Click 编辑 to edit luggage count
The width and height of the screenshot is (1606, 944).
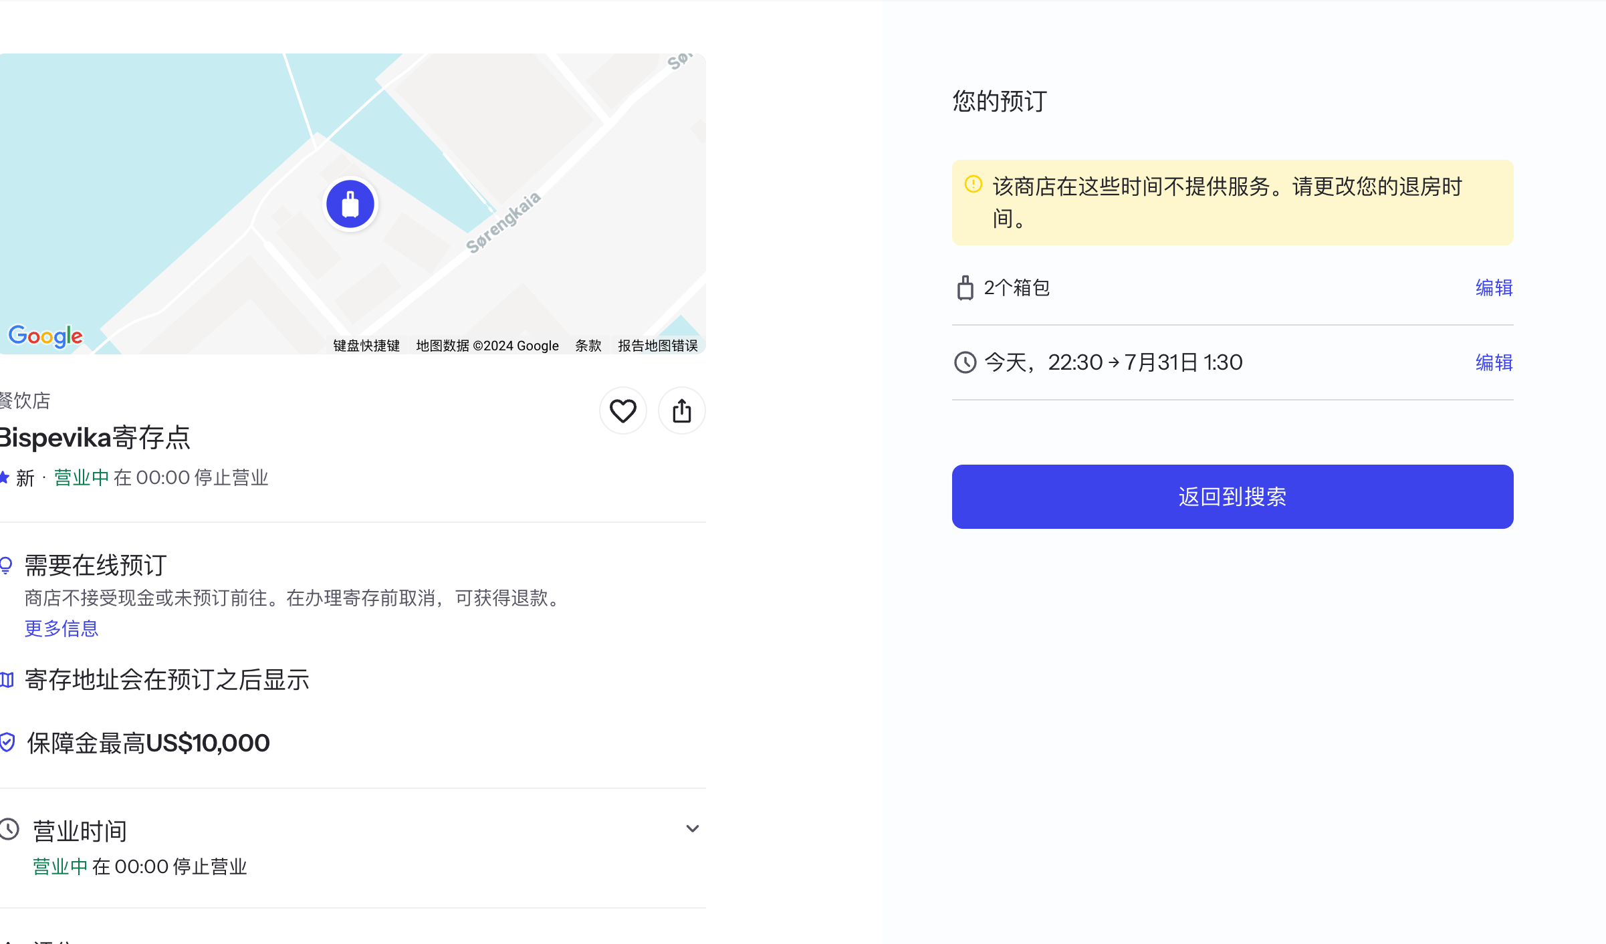[1492, 287]
